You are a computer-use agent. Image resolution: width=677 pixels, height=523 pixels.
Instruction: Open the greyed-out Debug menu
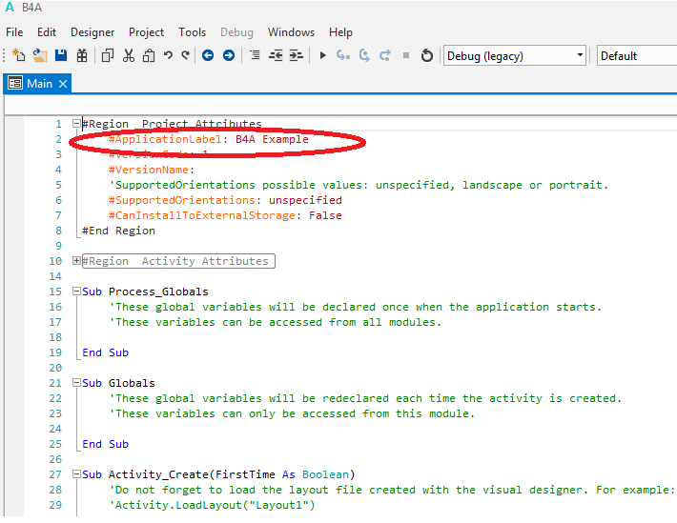pos(236,32)
